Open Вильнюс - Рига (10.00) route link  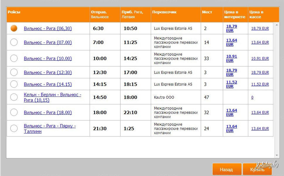coord(48,58)
